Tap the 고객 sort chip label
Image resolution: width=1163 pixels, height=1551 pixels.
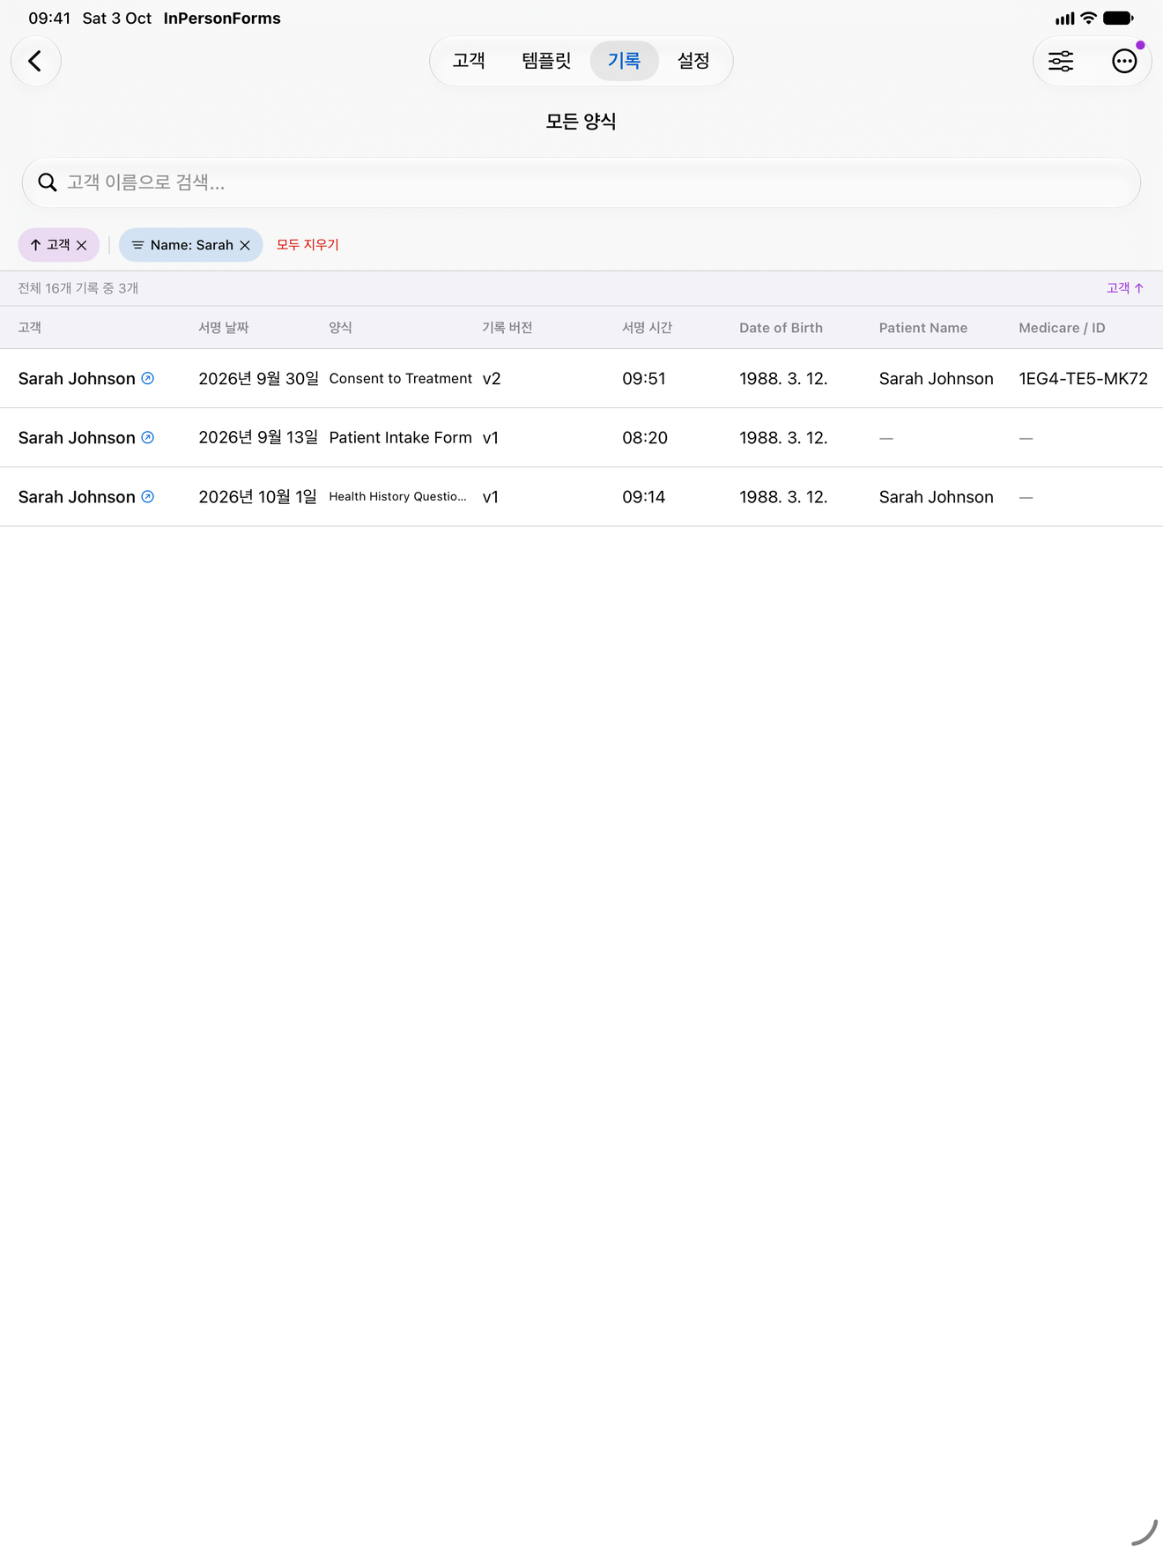[58, 245]
